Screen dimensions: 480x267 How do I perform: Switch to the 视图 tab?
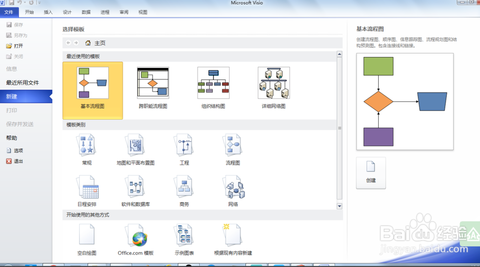point(143,12)
